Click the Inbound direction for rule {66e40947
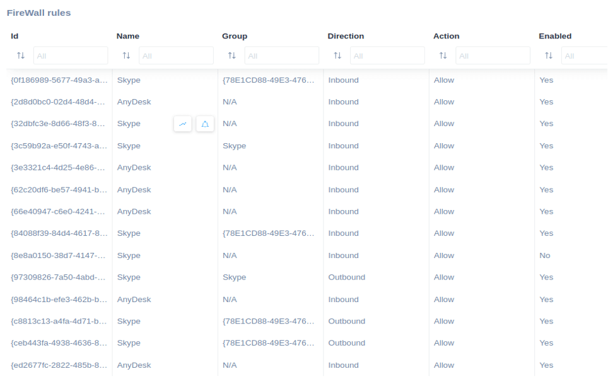608x386 pixels. [343, 211]
